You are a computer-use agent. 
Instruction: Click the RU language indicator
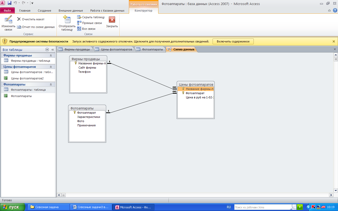229,207
